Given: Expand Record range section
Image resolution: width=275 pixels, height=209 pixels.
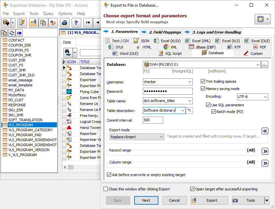Looking at the screenshot, I should 265,151.
